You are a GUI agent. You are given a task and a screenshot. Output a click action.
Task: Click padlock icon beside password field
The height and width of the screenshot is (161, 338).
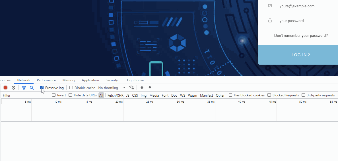tap(270, 21)
